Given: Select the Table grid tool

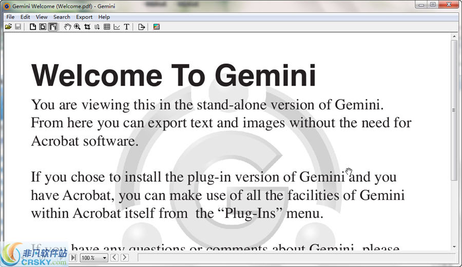Looking at the screenshot, I should (x=107, y=27).
